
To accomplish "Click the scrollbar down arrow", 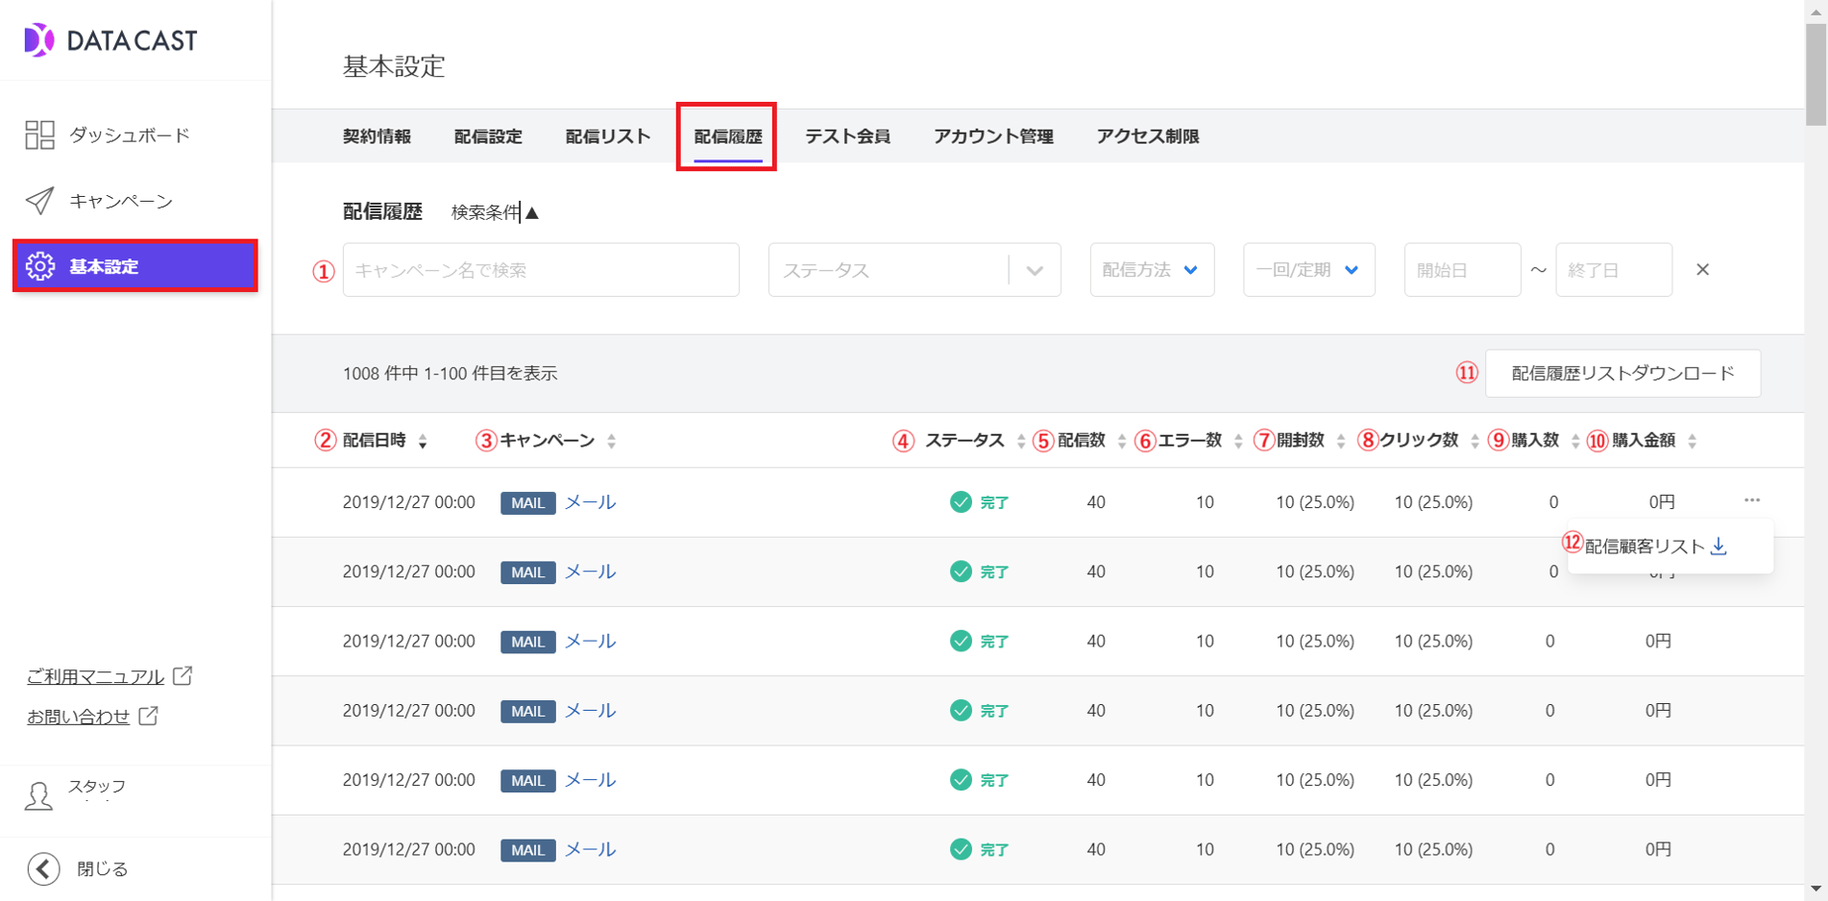I will [x=1816, y=889].
